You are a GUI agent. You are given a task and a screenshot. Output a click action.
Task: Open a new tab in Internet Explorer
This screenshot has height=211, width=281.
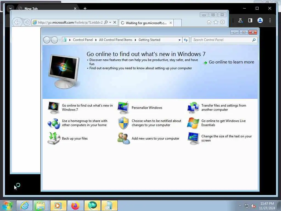(x=178, y=23)
